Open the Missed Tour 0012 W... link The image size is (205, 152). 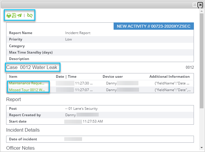coord(27,90)
